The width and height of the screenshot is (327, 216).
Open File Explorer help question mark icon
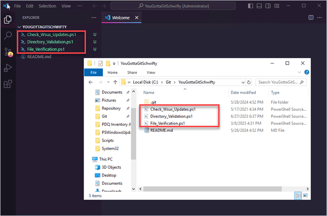306,72
